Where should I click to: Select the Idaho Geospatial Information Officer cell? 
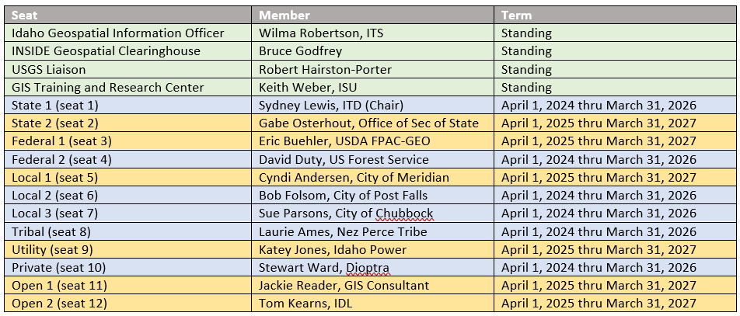click(128, 33)
